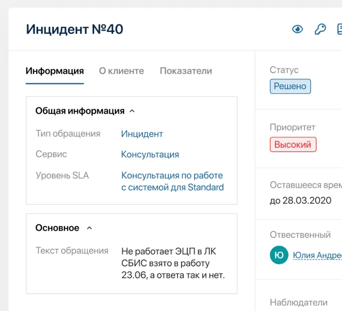Image resolution: width=342 pixels, height=311 pixels.
Task: Open the Решено status badge
Action: [x=290, y=86]
